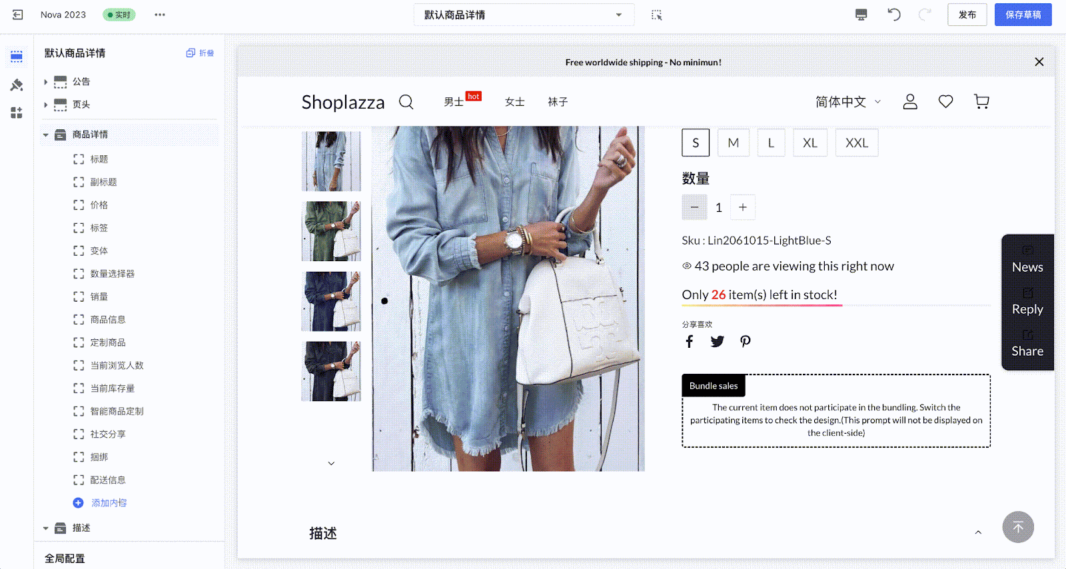The width and height of the screenshot is (1066, 569).
Task: Expand the 公告 section in tree
Action: (x=45, y=82)
